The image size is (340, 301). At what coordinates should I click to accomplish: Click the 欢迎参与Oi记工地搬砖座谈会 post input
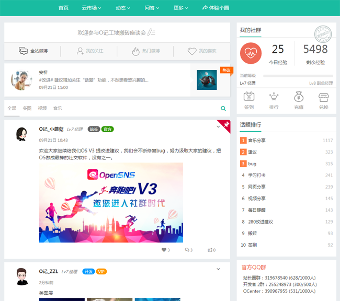pyautogui.click(x=116, y=32)
